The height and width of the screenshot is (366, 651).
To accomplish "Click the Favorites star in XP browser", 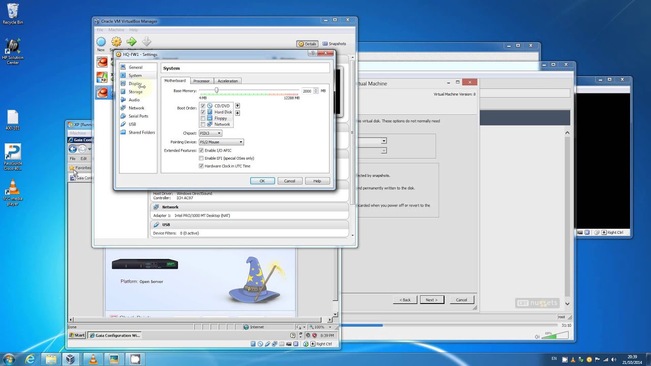I will (x=72, y=168).
